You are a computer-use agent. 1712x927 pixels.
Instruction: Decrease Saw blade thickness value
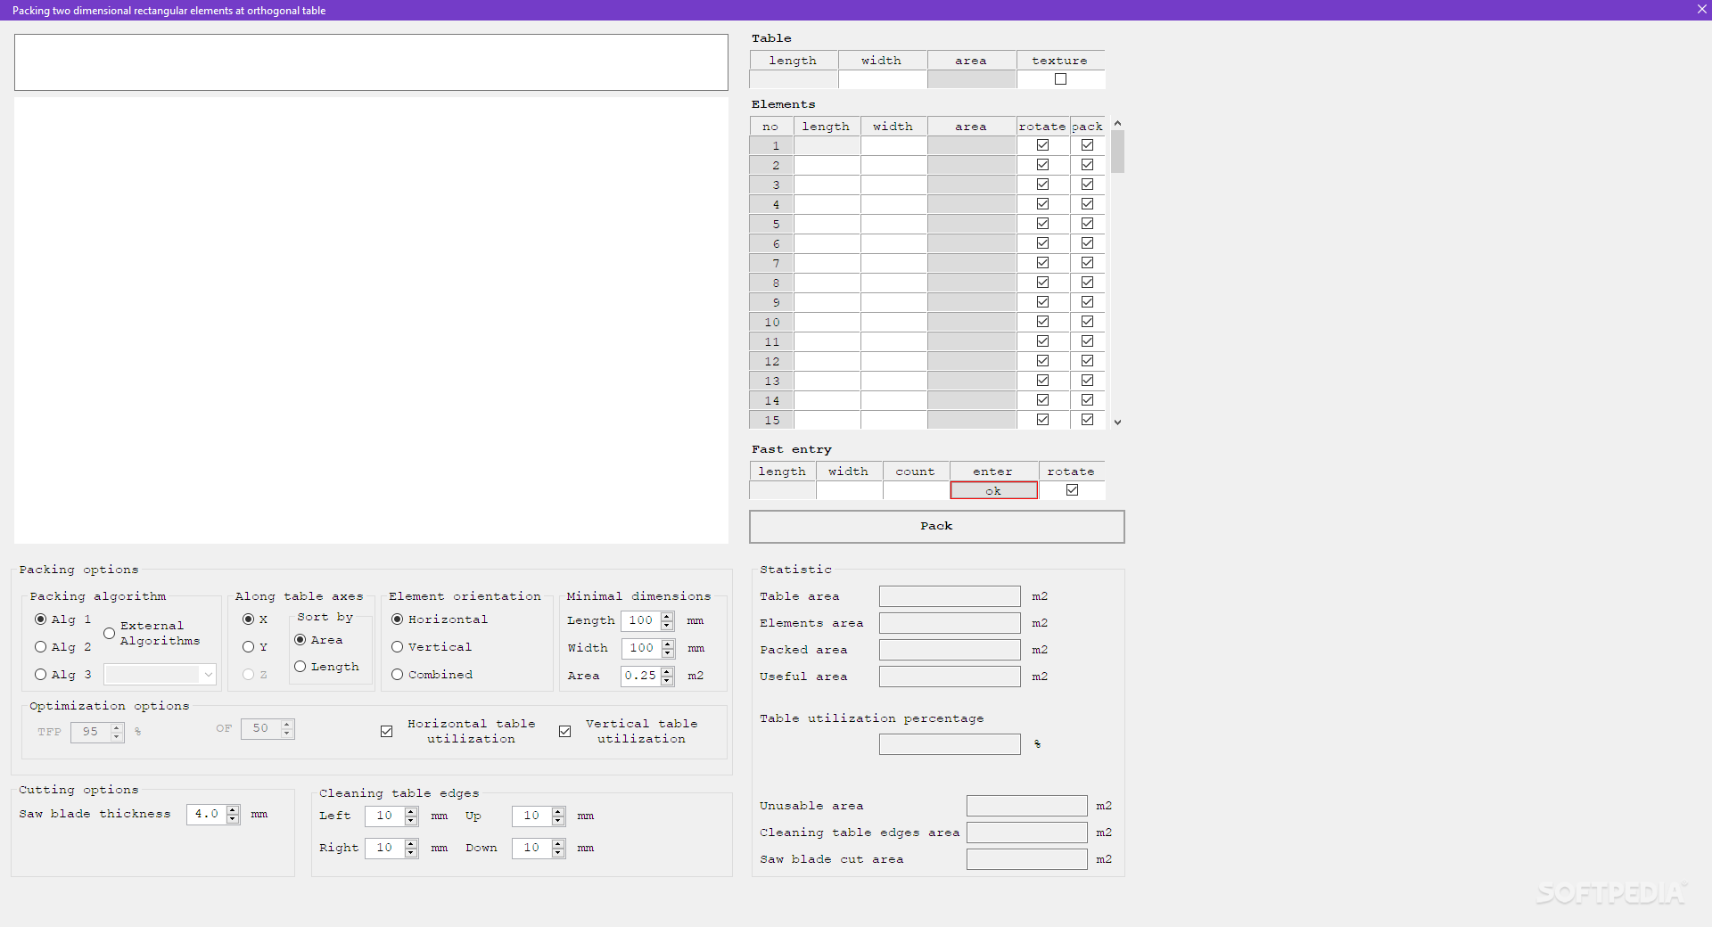233,819
